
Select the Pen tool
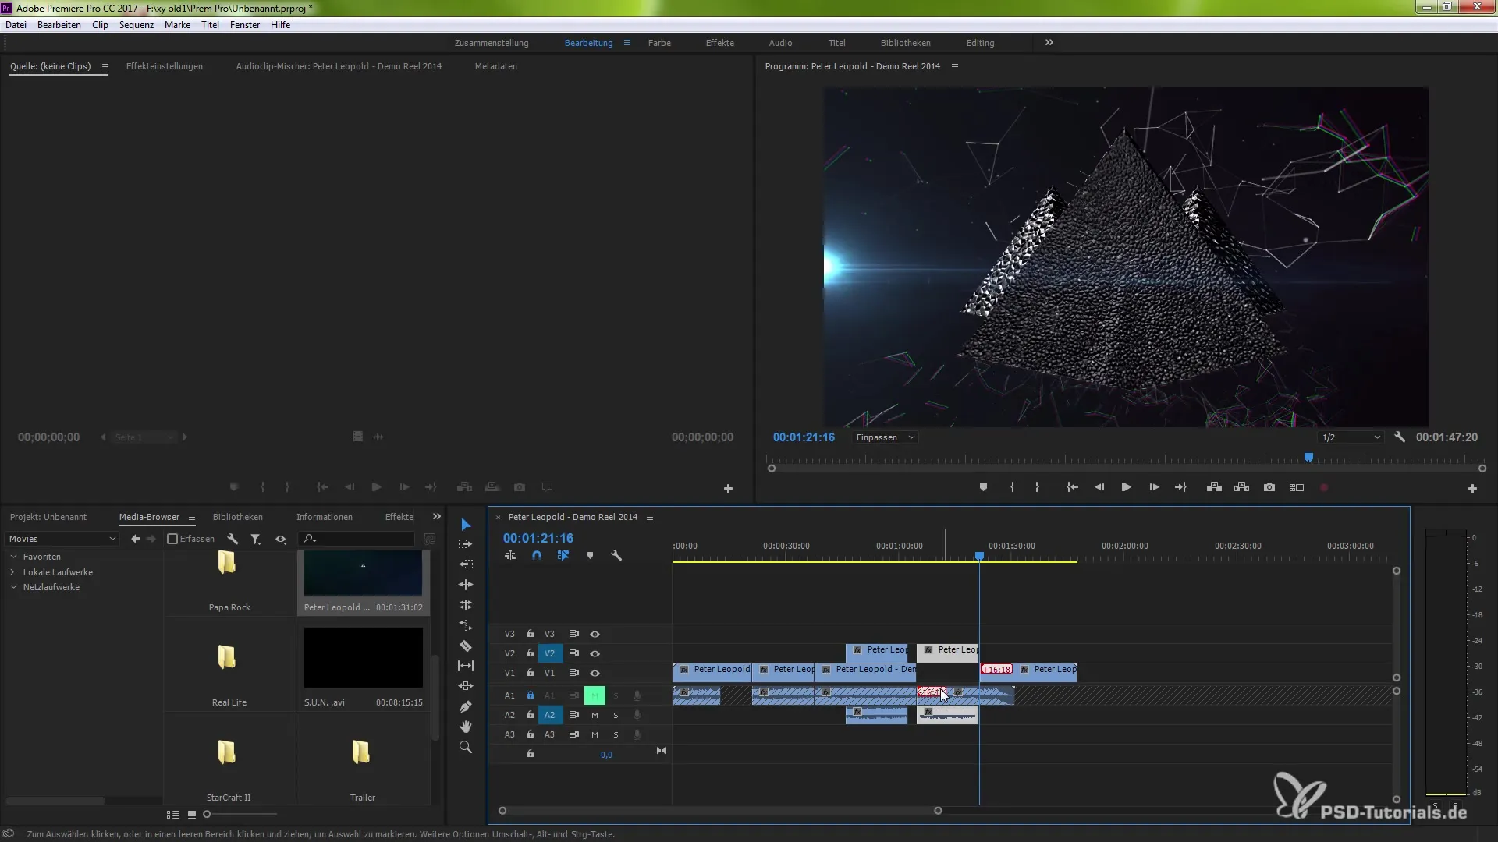(466, 706)
